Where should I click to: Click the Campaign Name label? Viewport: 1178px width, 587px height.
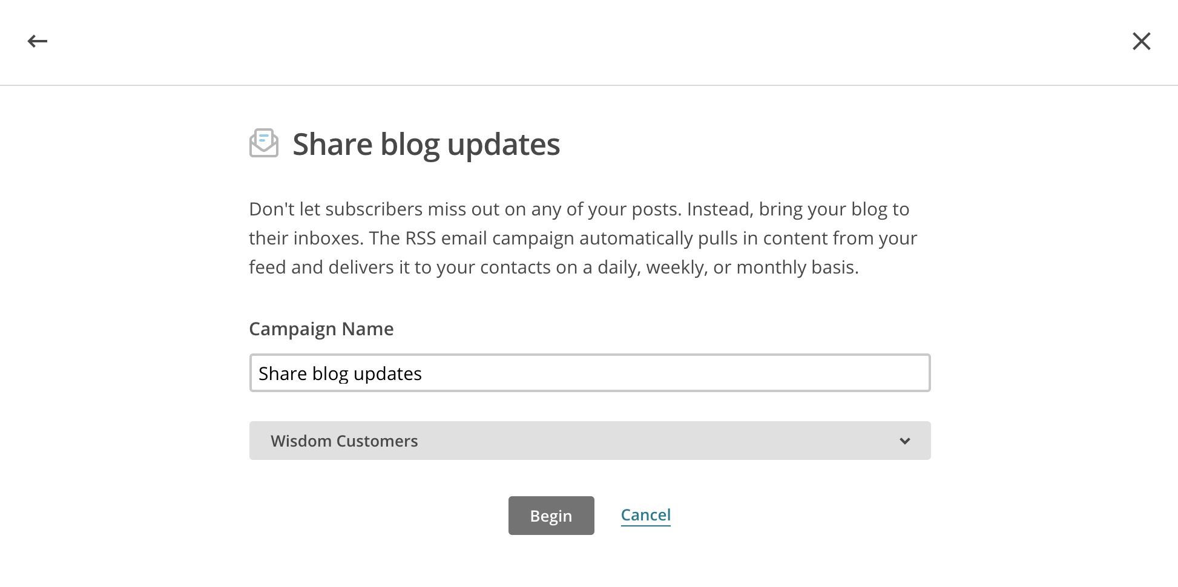(x=321, y=329)
